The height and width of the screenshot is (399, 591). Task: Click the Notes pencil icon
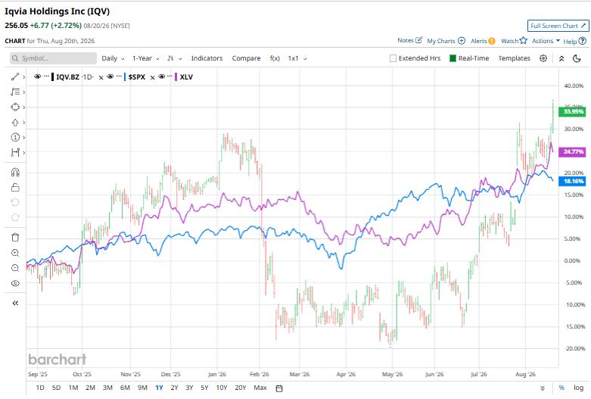[x=418, y=40]
